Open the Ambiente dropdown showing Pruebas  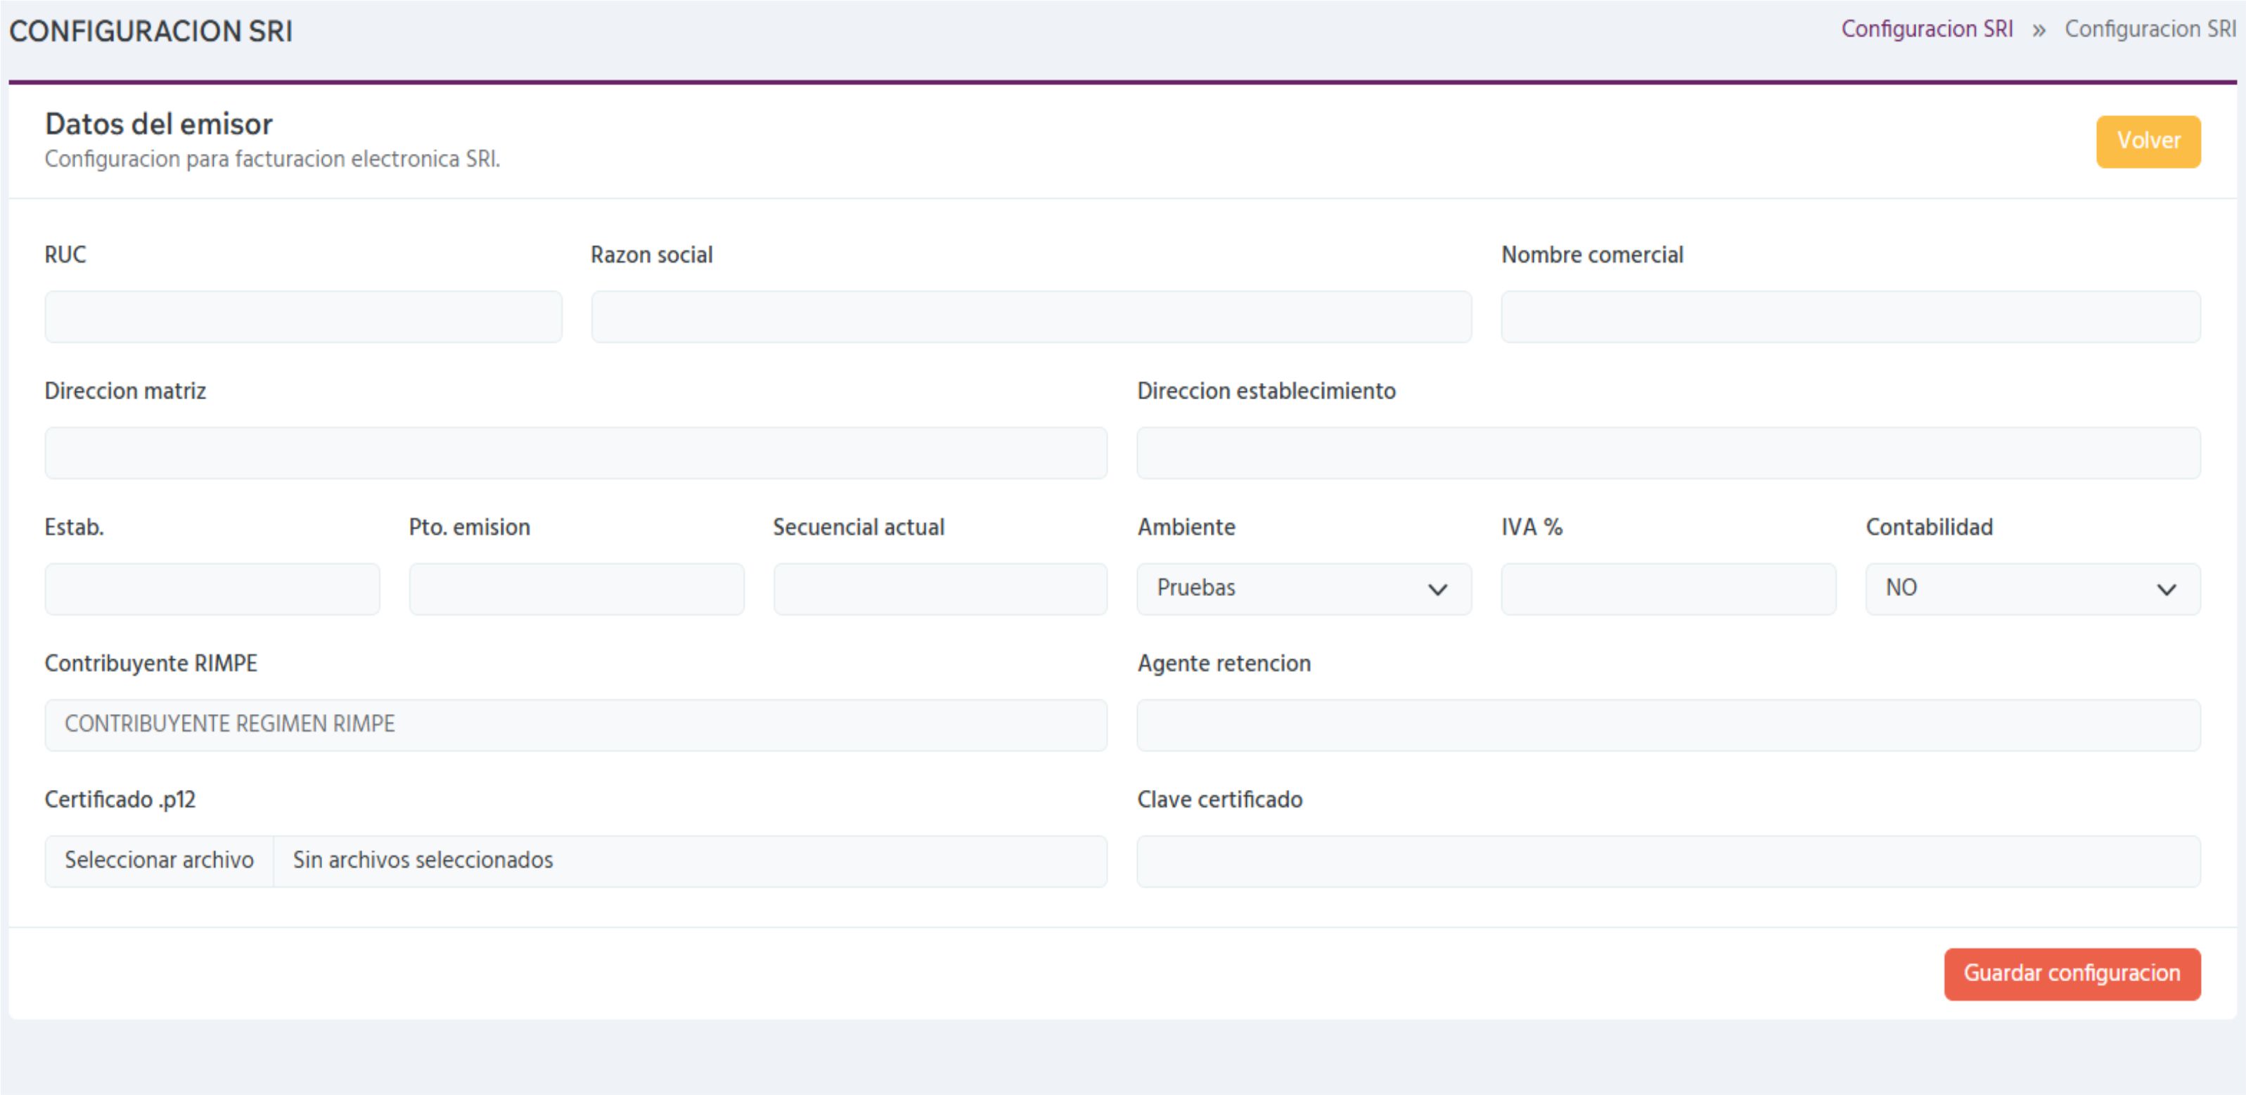[x=1302, y=588]
